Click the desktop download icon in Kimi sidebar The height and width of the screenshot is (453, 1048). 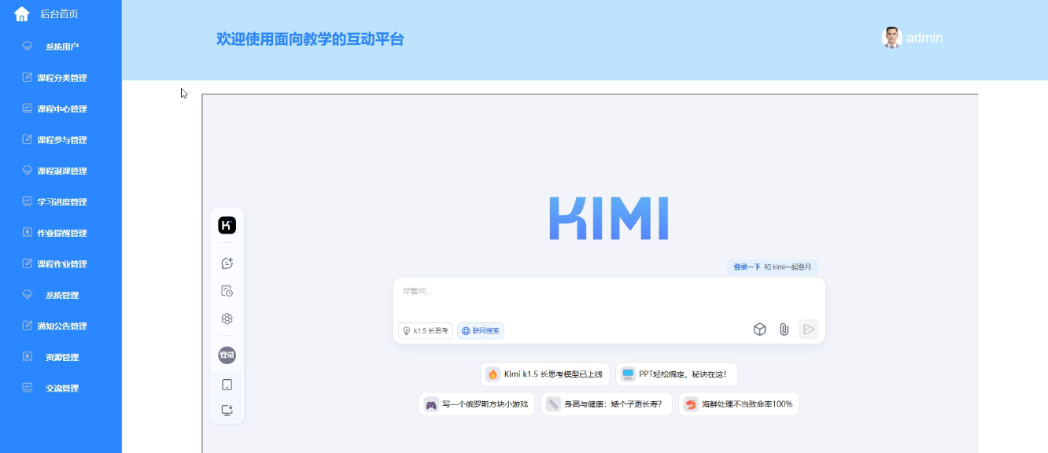[x=227, y=411]
